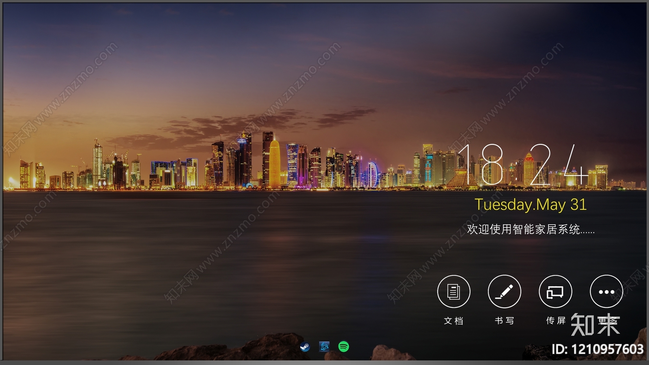The height and width of the screenshot is (365, 649).
Task: Select the 文档 label text
Action: pyautogui.click(x=454, y=320)
